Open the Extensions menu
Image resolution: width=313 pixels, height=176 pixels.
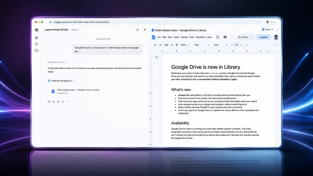(x=200, y=37)
